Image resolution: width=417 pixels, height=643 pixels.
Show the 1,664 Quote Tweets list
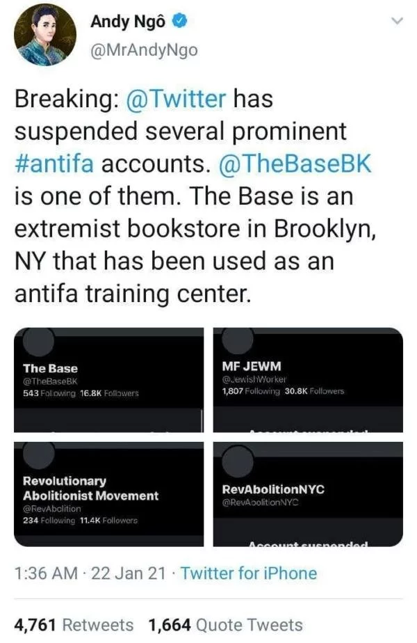[226, 625]
